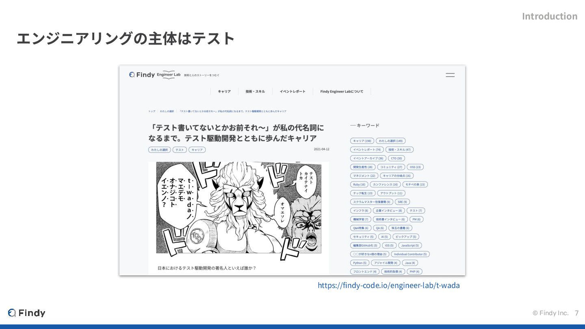Open the イベントレポート navigation item

(292, 91)
